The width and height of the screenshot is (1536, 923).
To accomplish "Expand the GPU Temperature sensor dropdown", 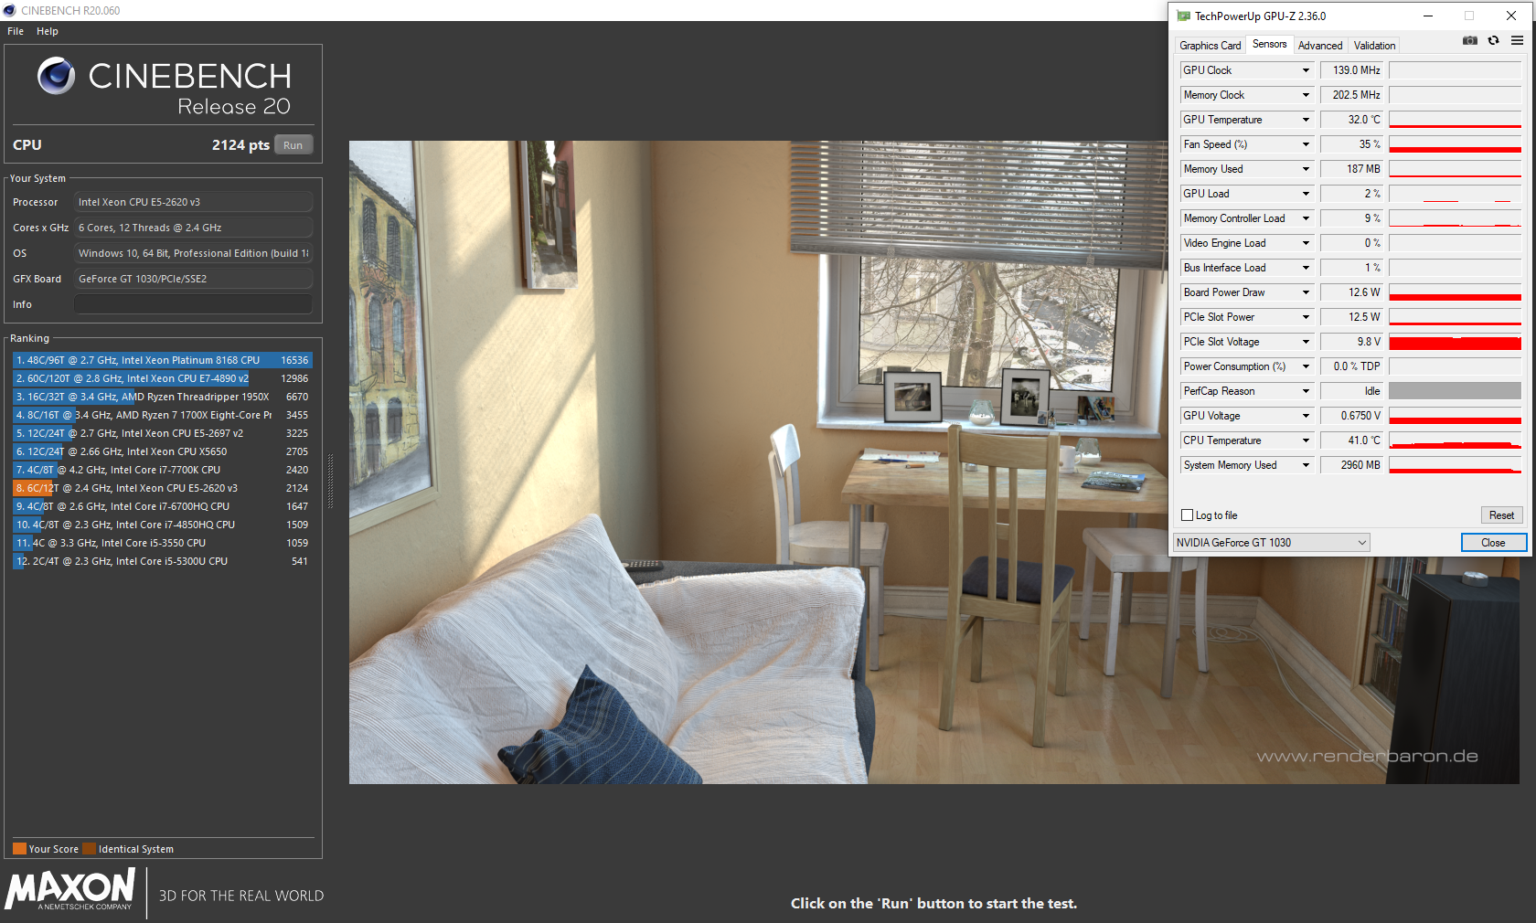I will pyautogui.click(x=1306, y=120).
